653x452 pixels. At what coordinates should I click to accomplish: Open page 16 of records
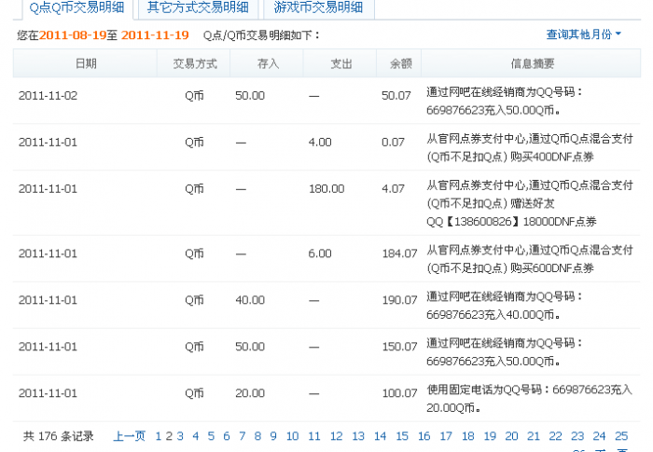pyautogui.click(x=424, y=436)
